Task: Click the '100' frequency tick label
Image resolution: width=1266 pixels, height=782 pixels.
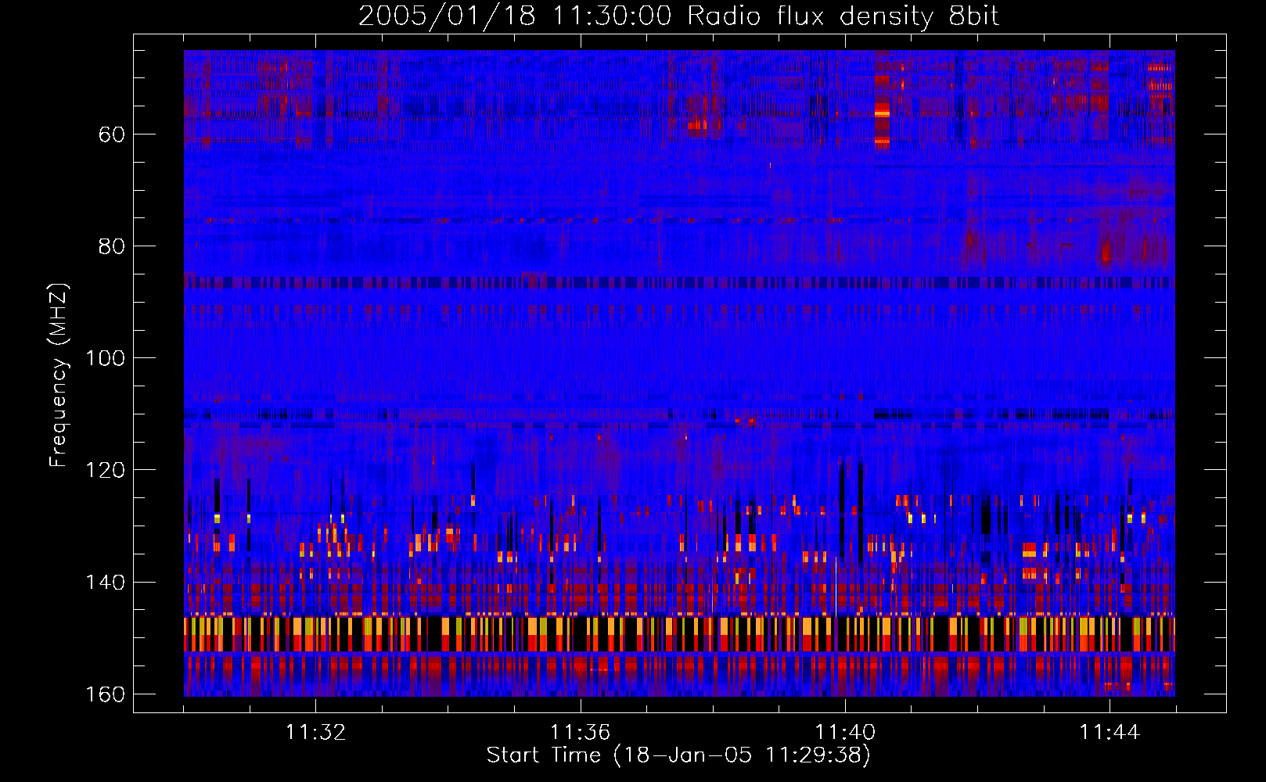Action: [105, 358]
